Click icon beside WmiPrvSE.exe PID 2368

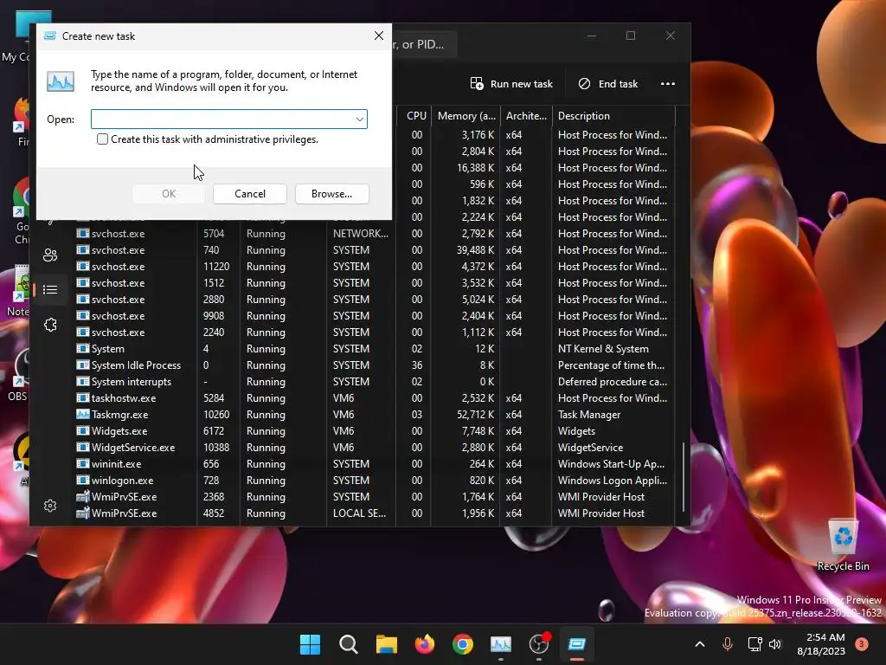82,496
